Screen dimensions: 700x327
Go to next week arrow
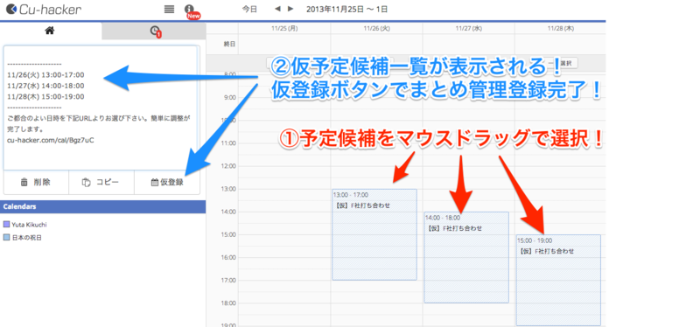tap(290, 9)
